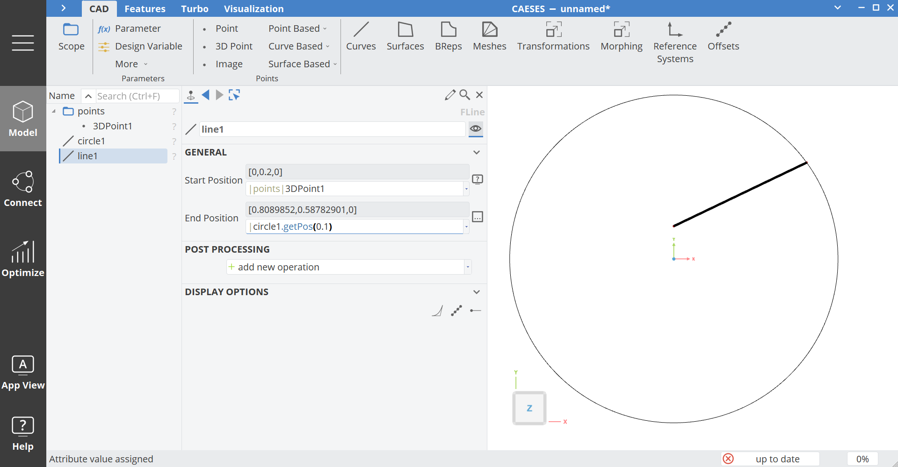Create a new Parameter
The image size is (898, 467).
(x=130, y=28)
